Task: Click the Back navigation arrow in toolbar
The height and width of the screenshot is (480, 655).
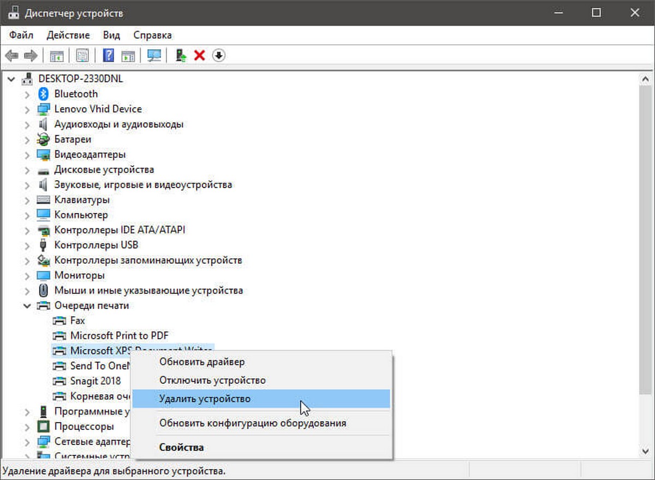Action: 11,55
